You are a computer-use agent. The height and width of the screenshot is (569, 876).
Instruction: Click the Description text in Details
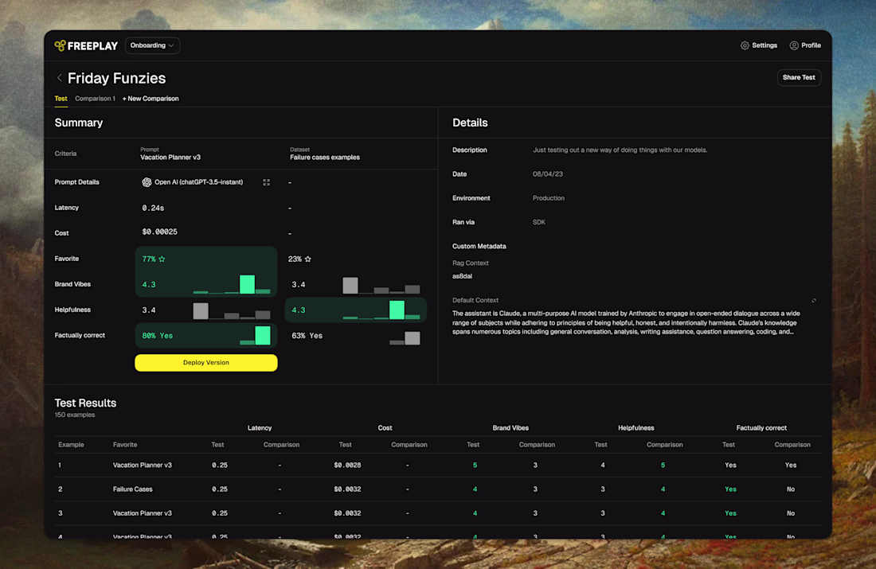coord(620,150)
